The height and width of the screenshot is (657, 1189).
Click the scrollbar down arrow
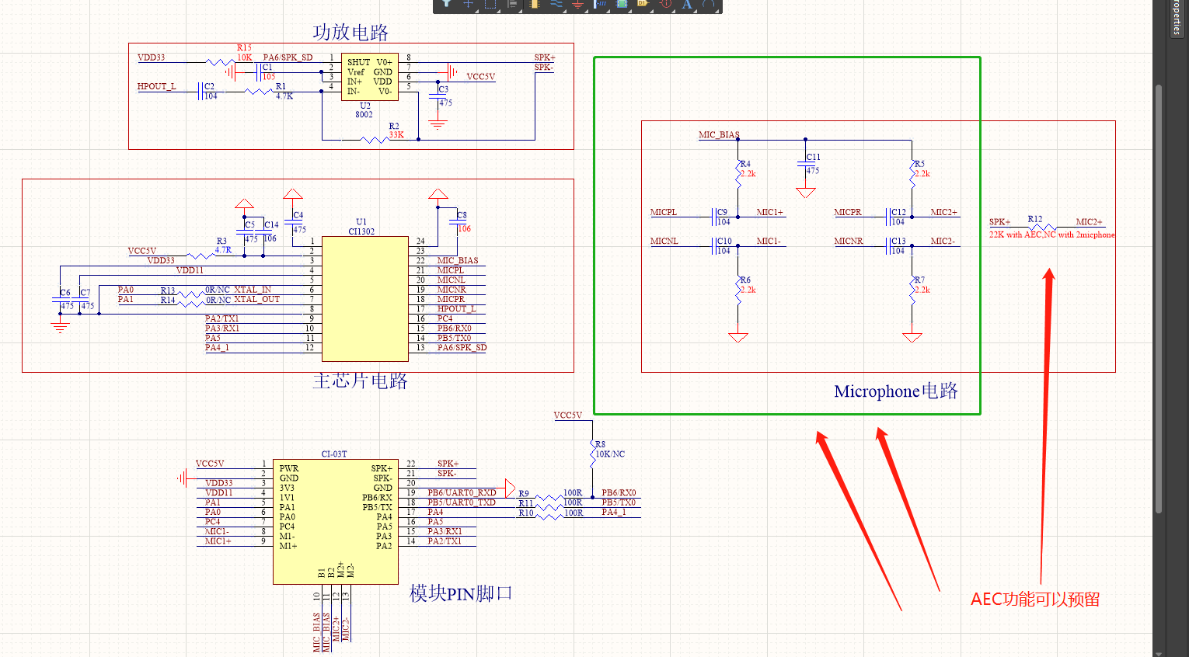1159,652
